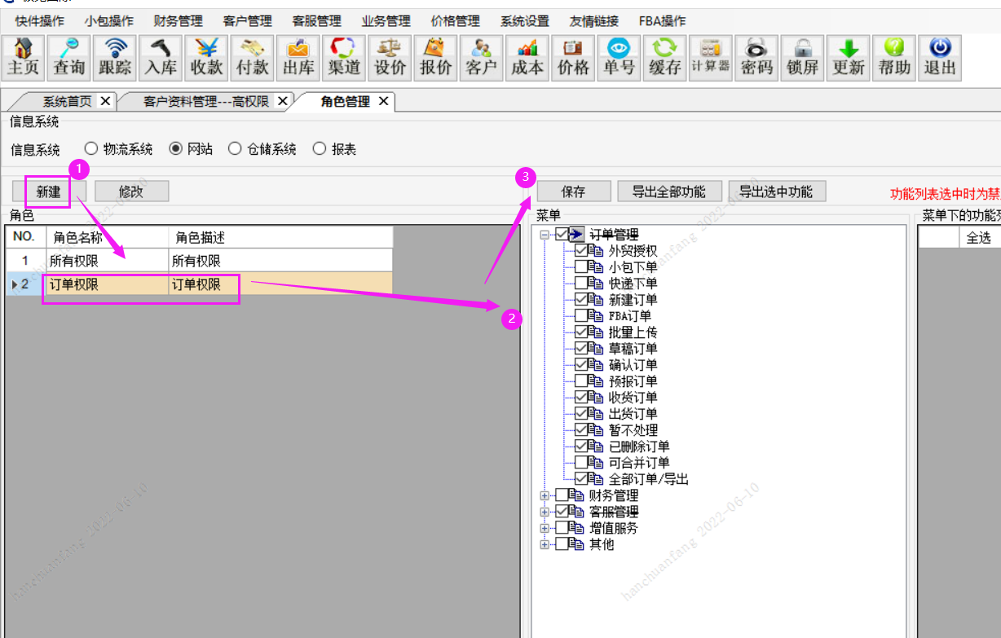Switch to the 系统首页 tab
Image resolution: width=1001 pixels, height=638 pixels.
coord(67,102)
